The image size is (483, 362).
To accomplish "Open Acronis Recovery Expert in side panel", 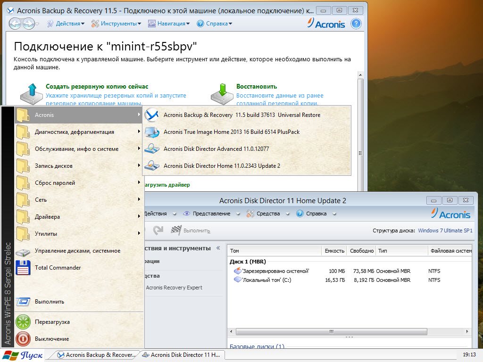I will (174, 288).
